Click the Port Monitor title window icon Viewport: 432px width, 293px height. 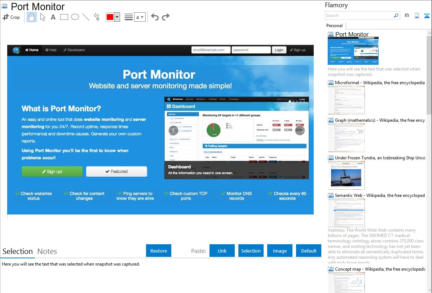[4, 6]
